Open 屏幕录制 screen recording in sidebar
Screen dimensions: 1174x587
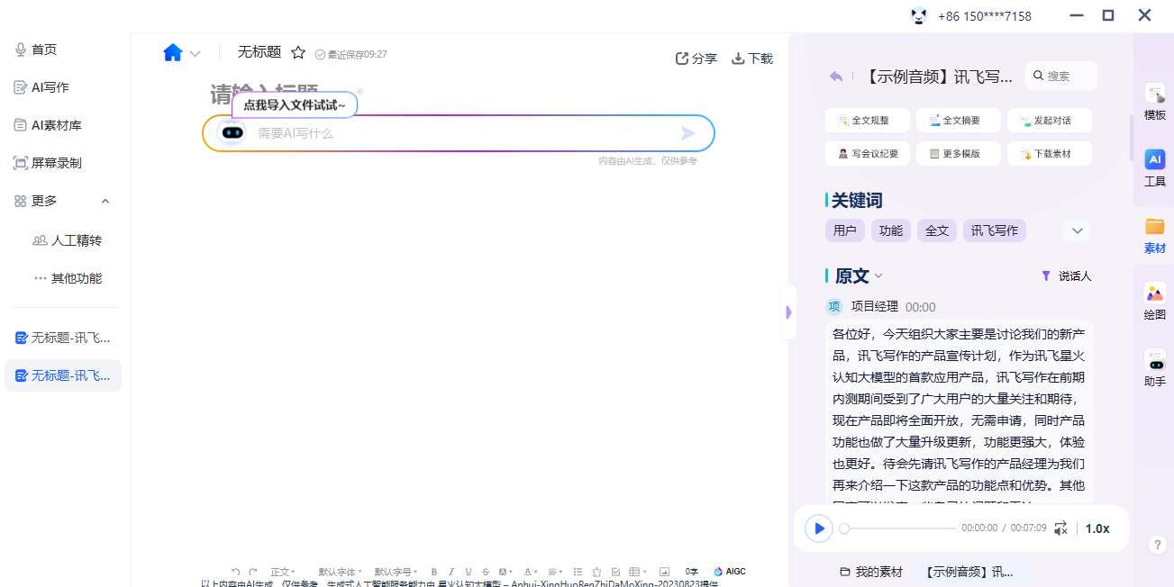(x=56, y=163)
